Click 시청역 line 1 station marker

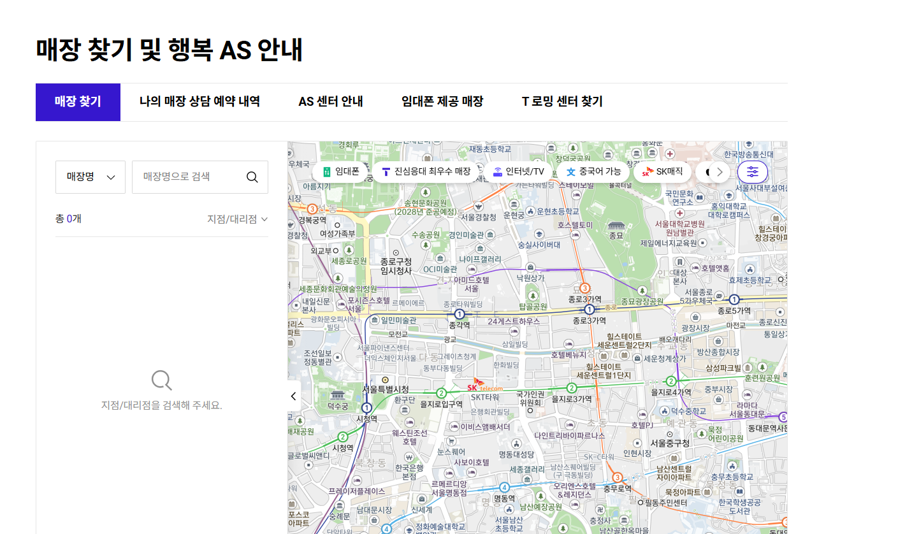pos(366,408)
